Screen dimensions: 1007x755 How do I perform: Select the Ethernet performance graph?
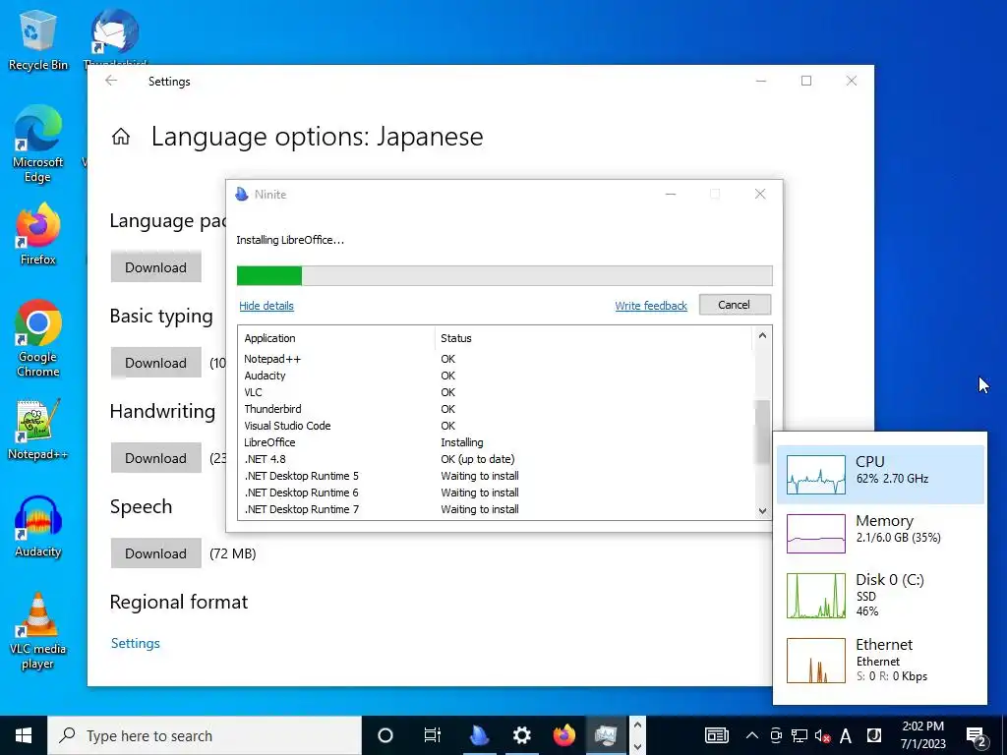pyautogui.click(x=816, y=660)
